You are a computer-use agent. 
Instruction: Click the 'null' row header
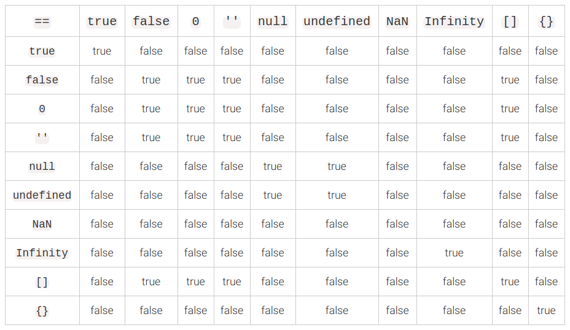[42, 166]
